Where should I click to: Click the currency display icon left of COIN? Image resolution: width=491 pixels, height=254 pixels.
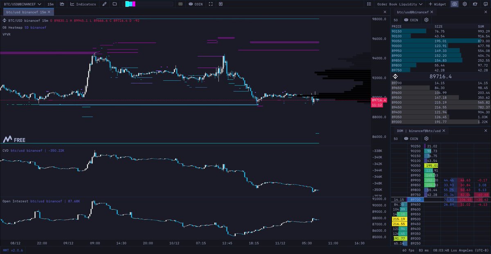click(x=180, y=4)
